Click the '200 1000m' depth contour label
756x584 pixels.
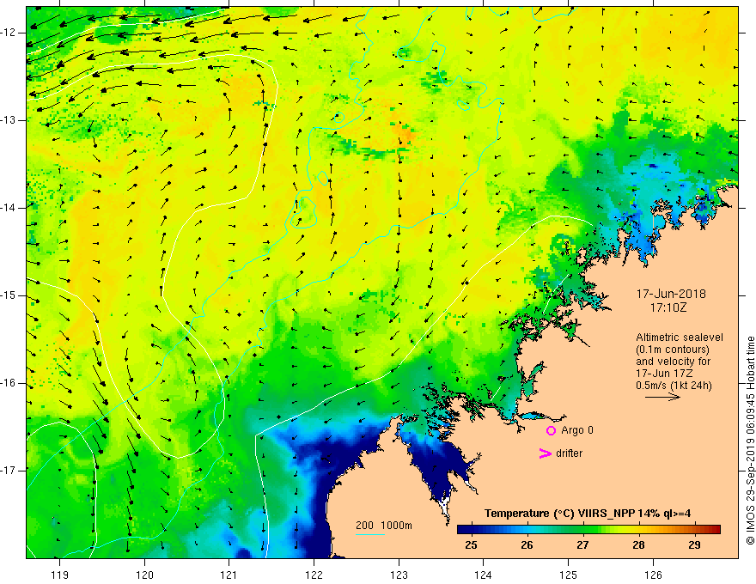pyautogui.click(x=384, y=526)
